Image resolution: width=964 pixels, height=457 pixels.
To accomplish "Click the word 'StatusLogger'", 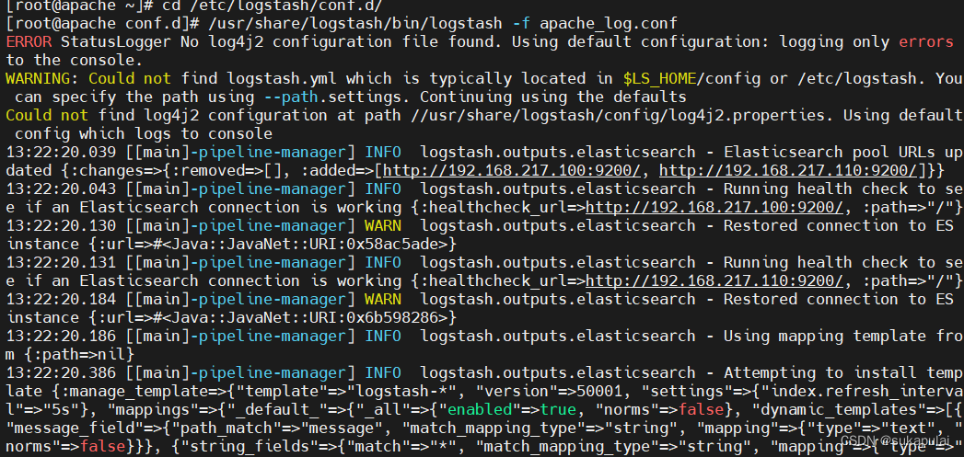I will click(x=116, y=41).
